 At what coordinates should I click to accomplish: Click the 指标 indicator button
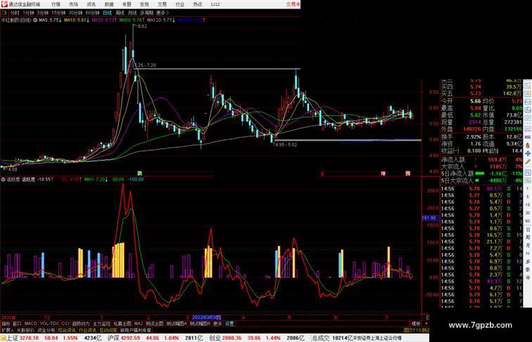click(6, 324)
